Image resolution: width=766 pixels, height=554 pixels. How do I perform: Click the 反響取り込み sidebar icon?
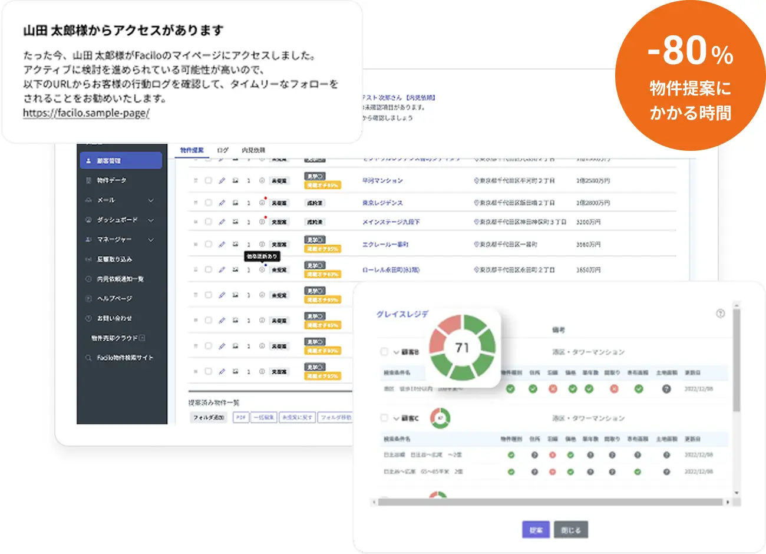click(88, 259)
